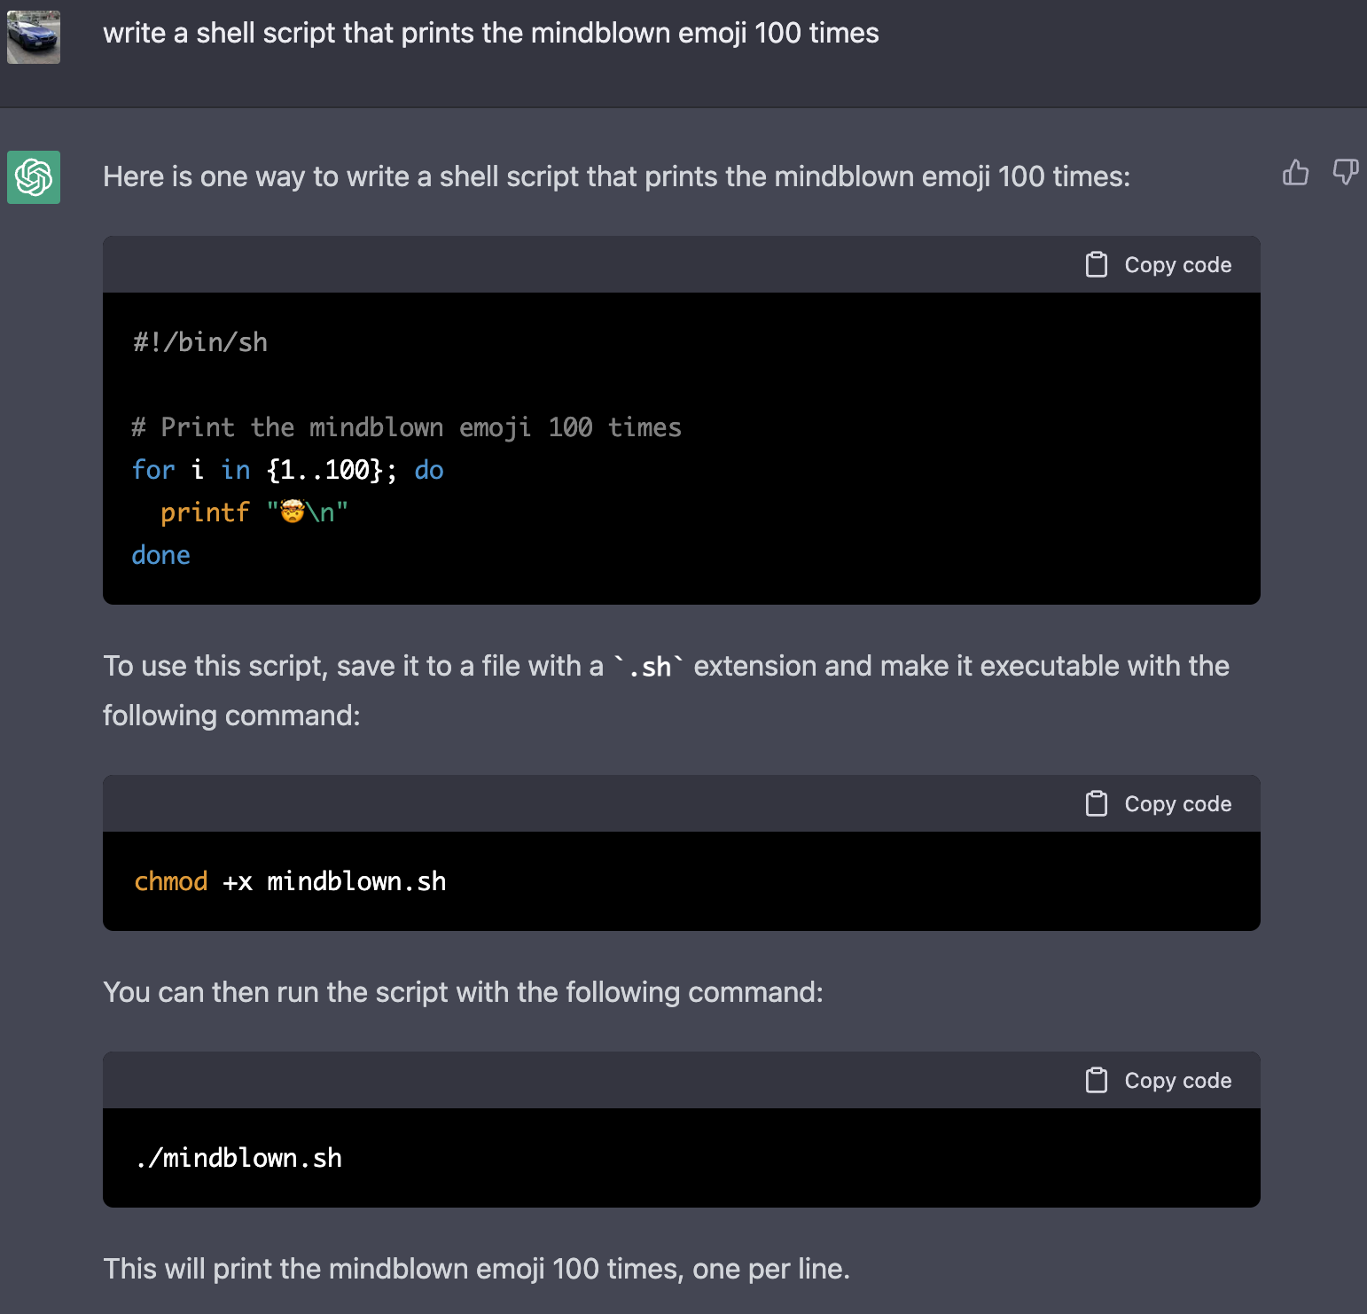Click the user's prompt message text

491,33
